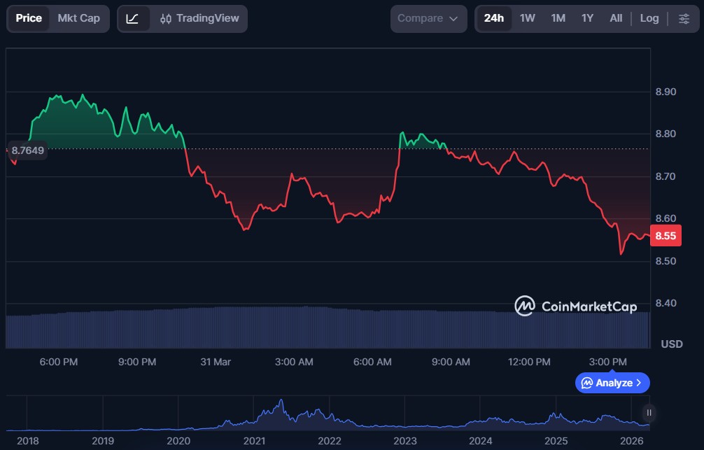This screenshot has width=704, height=450.
Task: Enable logarithmic scale via Log
Action: (649, 18)
